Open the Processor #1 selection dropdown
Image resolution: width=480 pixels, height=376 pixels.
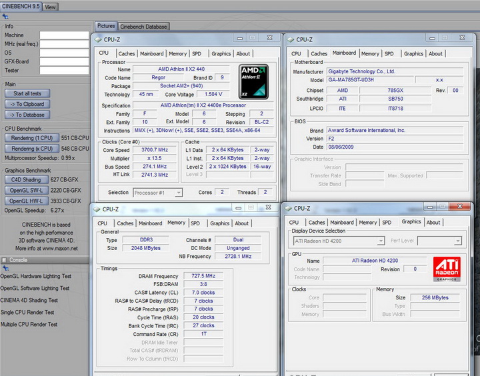point(158,193)
